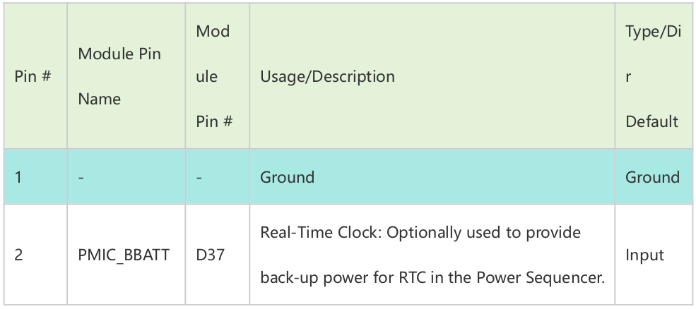Select the PMIC_BBATT cell
The image size is (696, 309).
124,255
